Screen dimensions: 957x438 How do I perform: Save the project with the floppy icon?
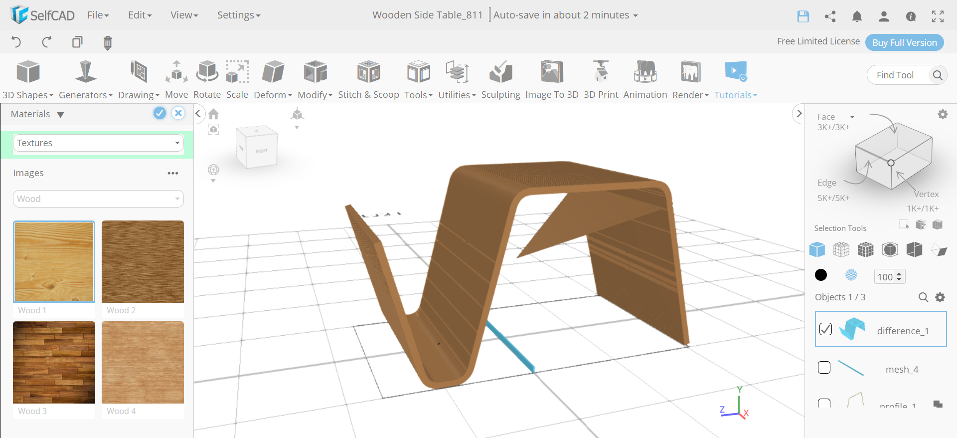pyautogui.click(x=803, y=16)
